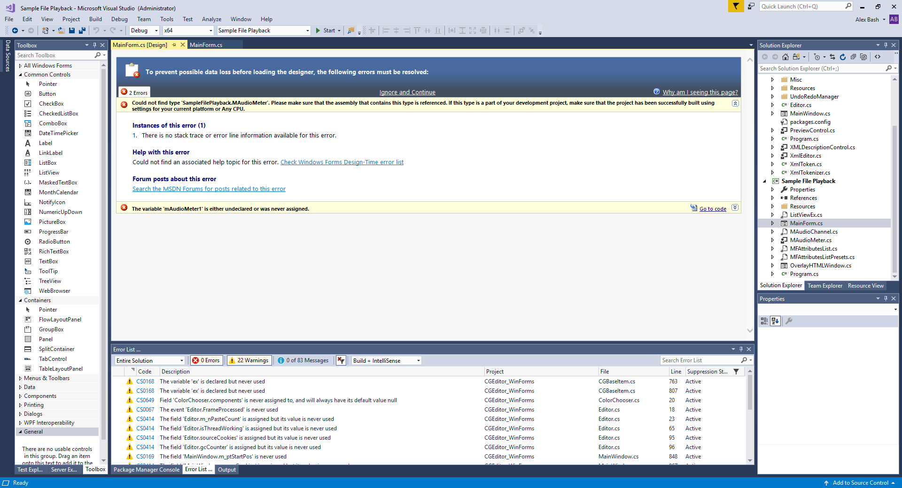This screenshot has width=902, height=488.
Task: Switch to the Package Manager Console tab
Action: click(147, 470)
